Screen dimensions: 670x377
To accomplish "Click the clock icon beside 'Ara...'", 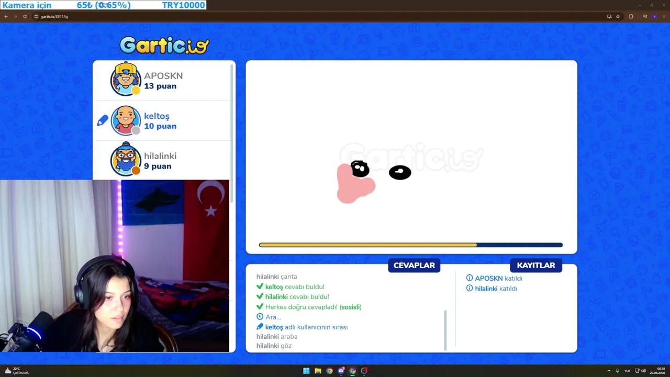I will pos(260,317).
